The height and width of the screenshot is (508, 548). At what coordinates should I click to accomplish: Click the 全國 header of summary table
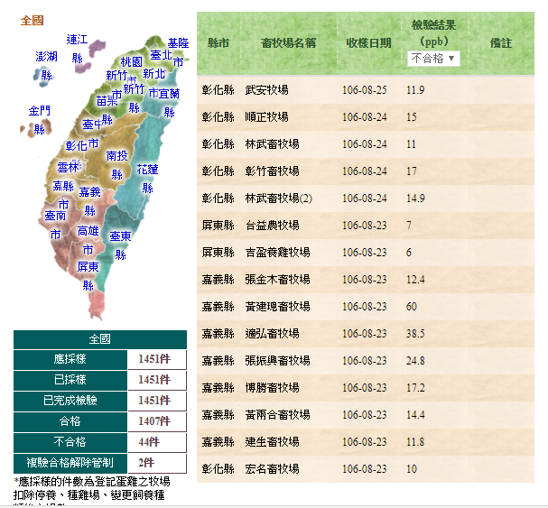100,339
